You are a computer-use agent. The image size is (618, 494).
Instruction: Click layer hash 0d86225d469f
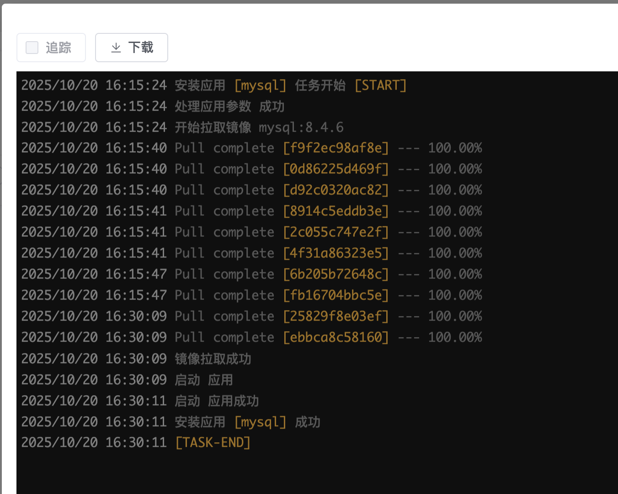[x=336, y=169]
